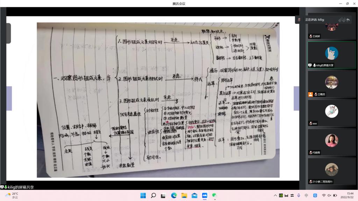Collapse the left side handle of shared screen
358x201 pixels.
pyautogui.click(x=8, y=33)
